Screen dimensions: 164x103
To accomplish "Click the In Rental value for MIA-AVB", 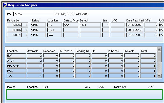I will click(x=132, y=66).
